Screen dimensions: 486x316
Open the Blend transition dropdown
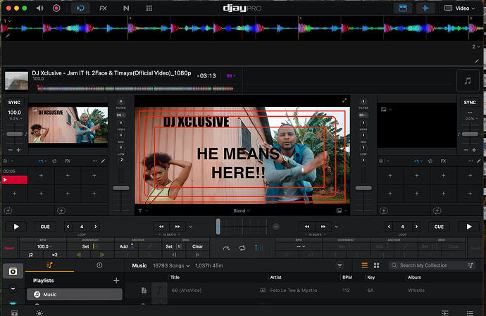(242, 210)
